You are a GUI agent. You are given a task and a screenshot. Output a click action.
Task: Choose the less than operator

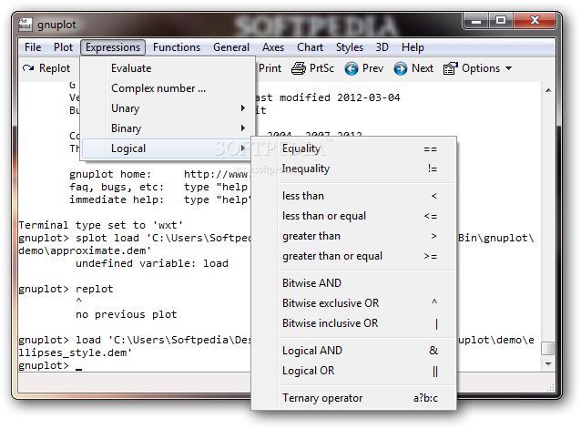pyautogui.click(x=354, y=196)
